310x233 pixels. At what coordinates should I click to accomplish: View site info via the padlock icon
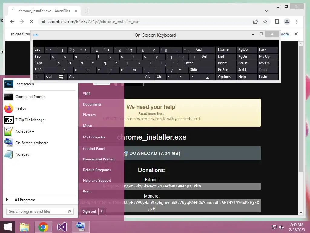(x=44, y=22)
